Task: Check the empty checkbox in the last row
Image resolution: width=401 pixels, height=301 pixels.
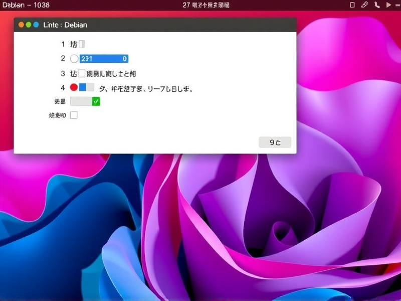Action: pos(73,115)
